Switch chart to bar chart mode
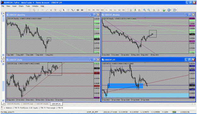The height and width of the screenshot is (114, 197). point(131,10)
